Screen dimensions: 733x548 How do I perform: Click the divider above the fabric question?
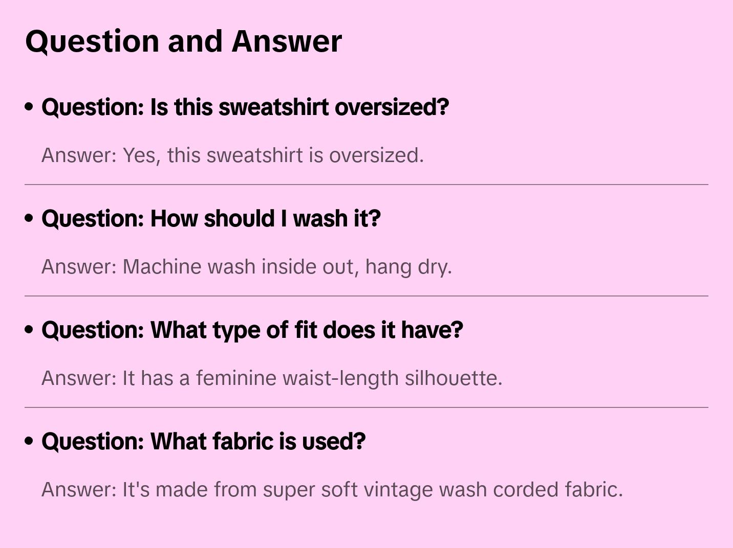[366, 407]
